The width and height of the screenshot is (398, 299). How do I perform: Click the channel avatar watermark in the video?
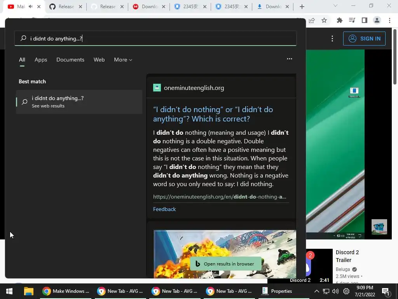tap(379, 227)
